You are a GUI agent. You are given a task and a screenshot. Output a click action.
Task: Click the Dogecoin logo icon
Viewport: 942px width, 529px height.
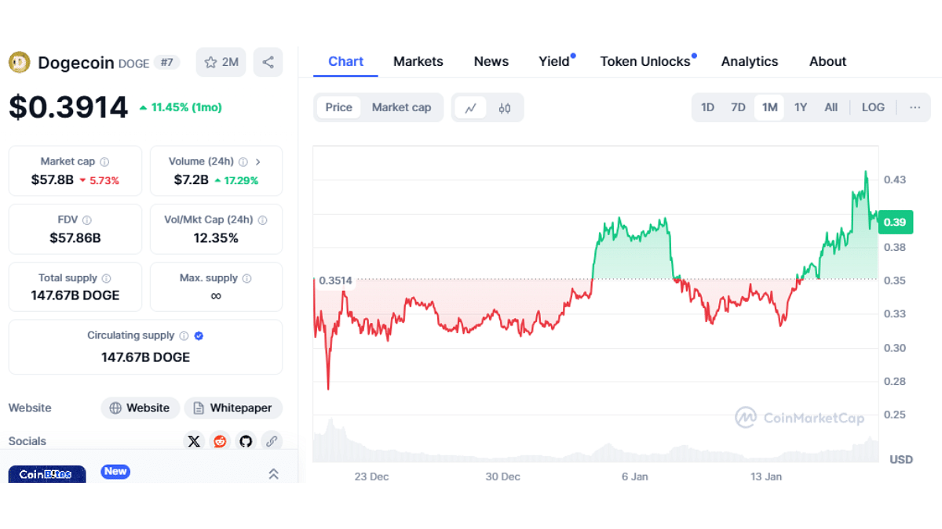(x=19, y=62)
